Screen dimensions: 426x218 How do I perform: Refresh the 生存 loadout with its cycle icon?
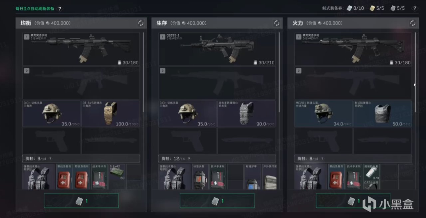click(276, 23)
